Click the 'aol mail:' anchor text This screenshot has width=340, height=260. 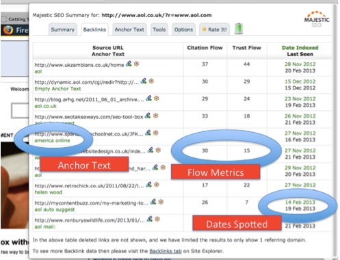click(45, 226)
